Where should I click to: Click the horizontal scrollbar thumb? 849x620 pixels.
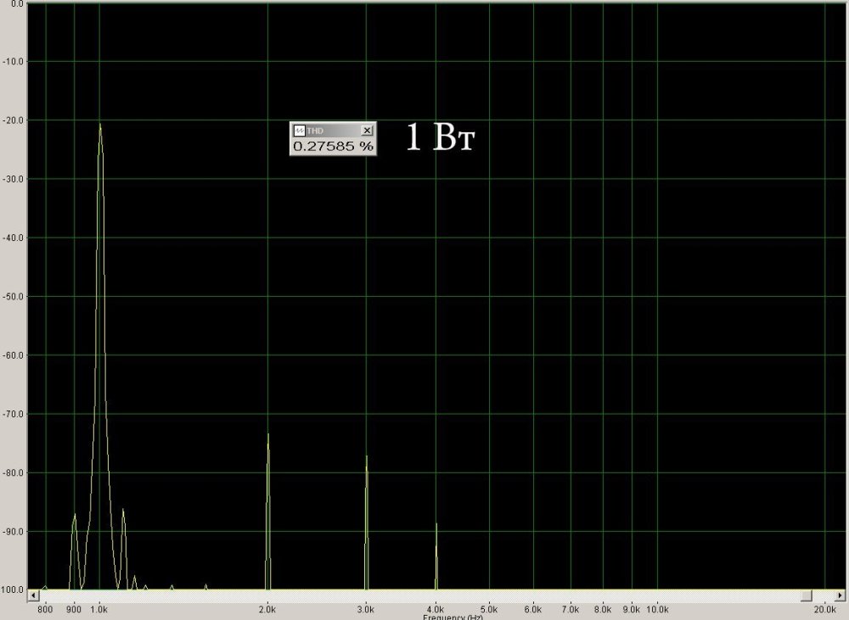[x=806, y=595]
